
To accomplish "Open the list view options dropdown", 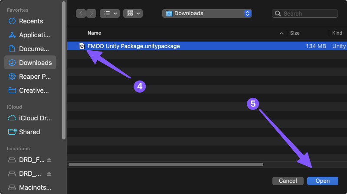I will tap(110, 13).
